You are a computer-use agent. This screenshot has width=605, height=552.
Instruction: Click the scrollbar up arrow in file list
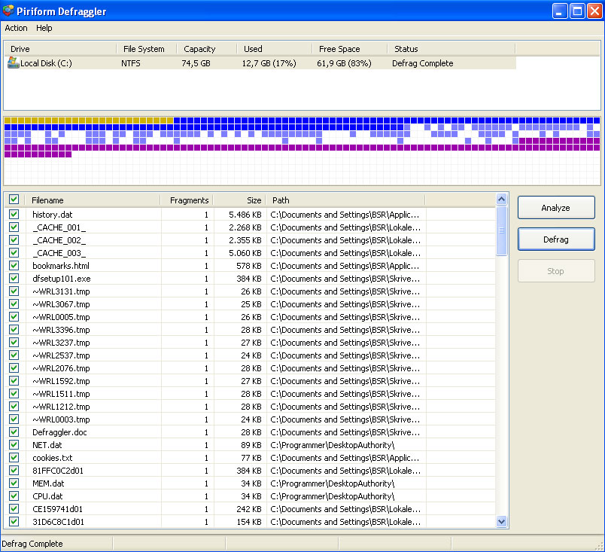[x=502, y=200]
